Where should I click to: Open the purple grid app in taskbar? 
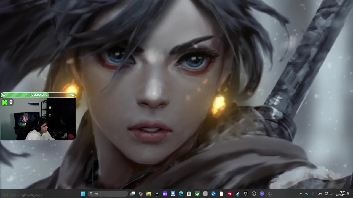(165, 194)
